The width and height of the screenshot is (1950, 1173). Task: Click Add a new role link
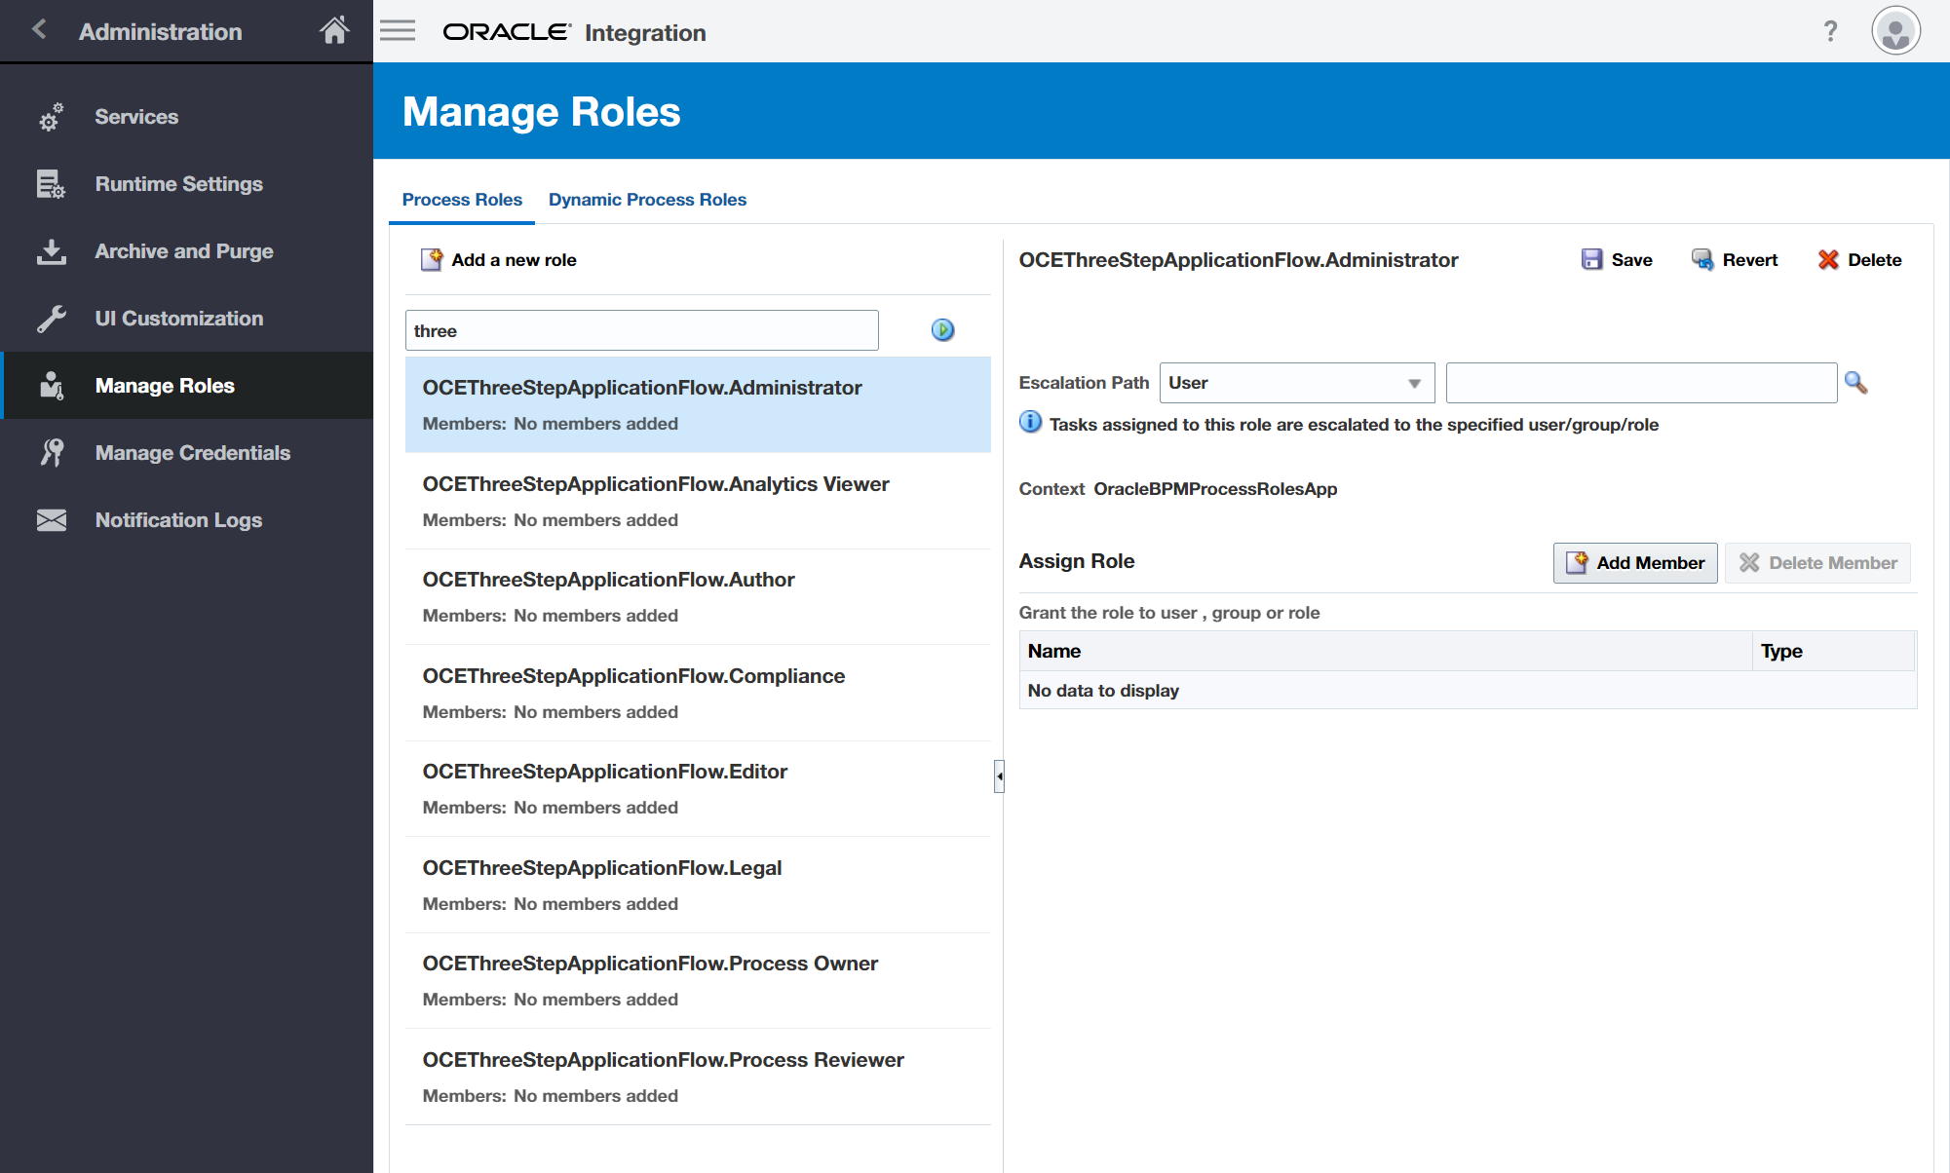click(x=514, y=260)
